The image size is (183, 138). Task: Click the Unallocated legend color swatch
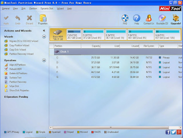tap(106, 132)
